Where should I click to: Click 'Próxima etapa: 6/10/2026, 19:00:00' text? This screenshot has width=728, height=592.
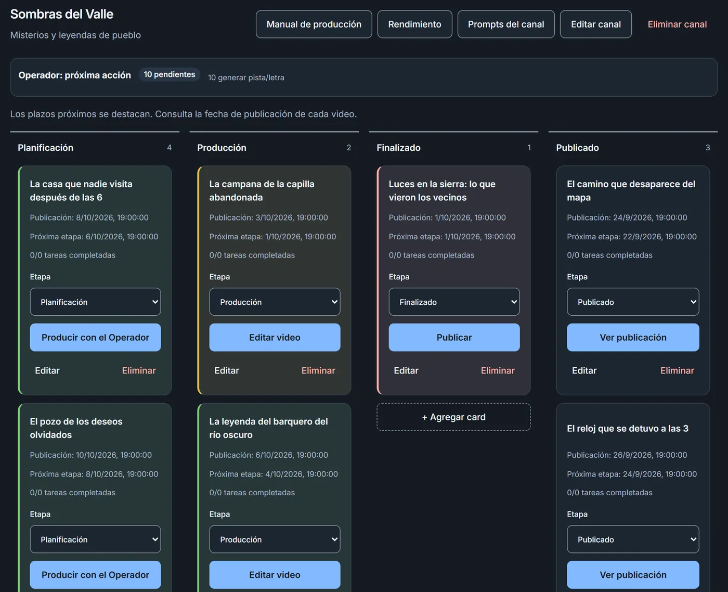(94, 237)
